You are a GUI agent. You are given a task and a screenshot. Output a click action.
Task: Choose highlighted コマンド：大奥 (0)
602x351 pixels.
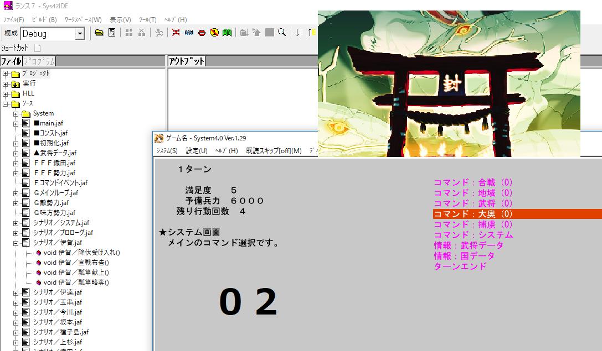517,214
